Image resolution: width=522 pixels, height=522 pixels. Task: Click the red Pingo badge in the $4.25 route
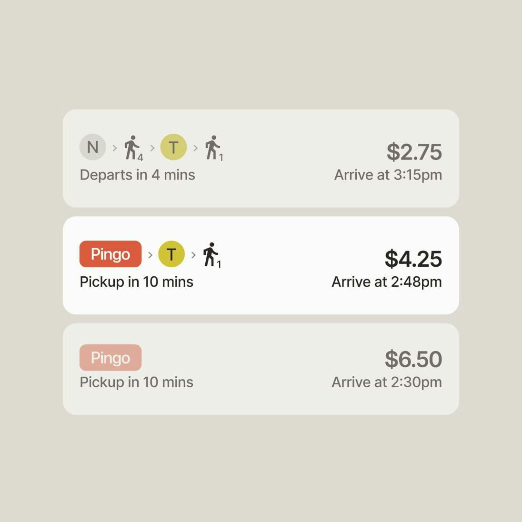click(x=110, y=254)
